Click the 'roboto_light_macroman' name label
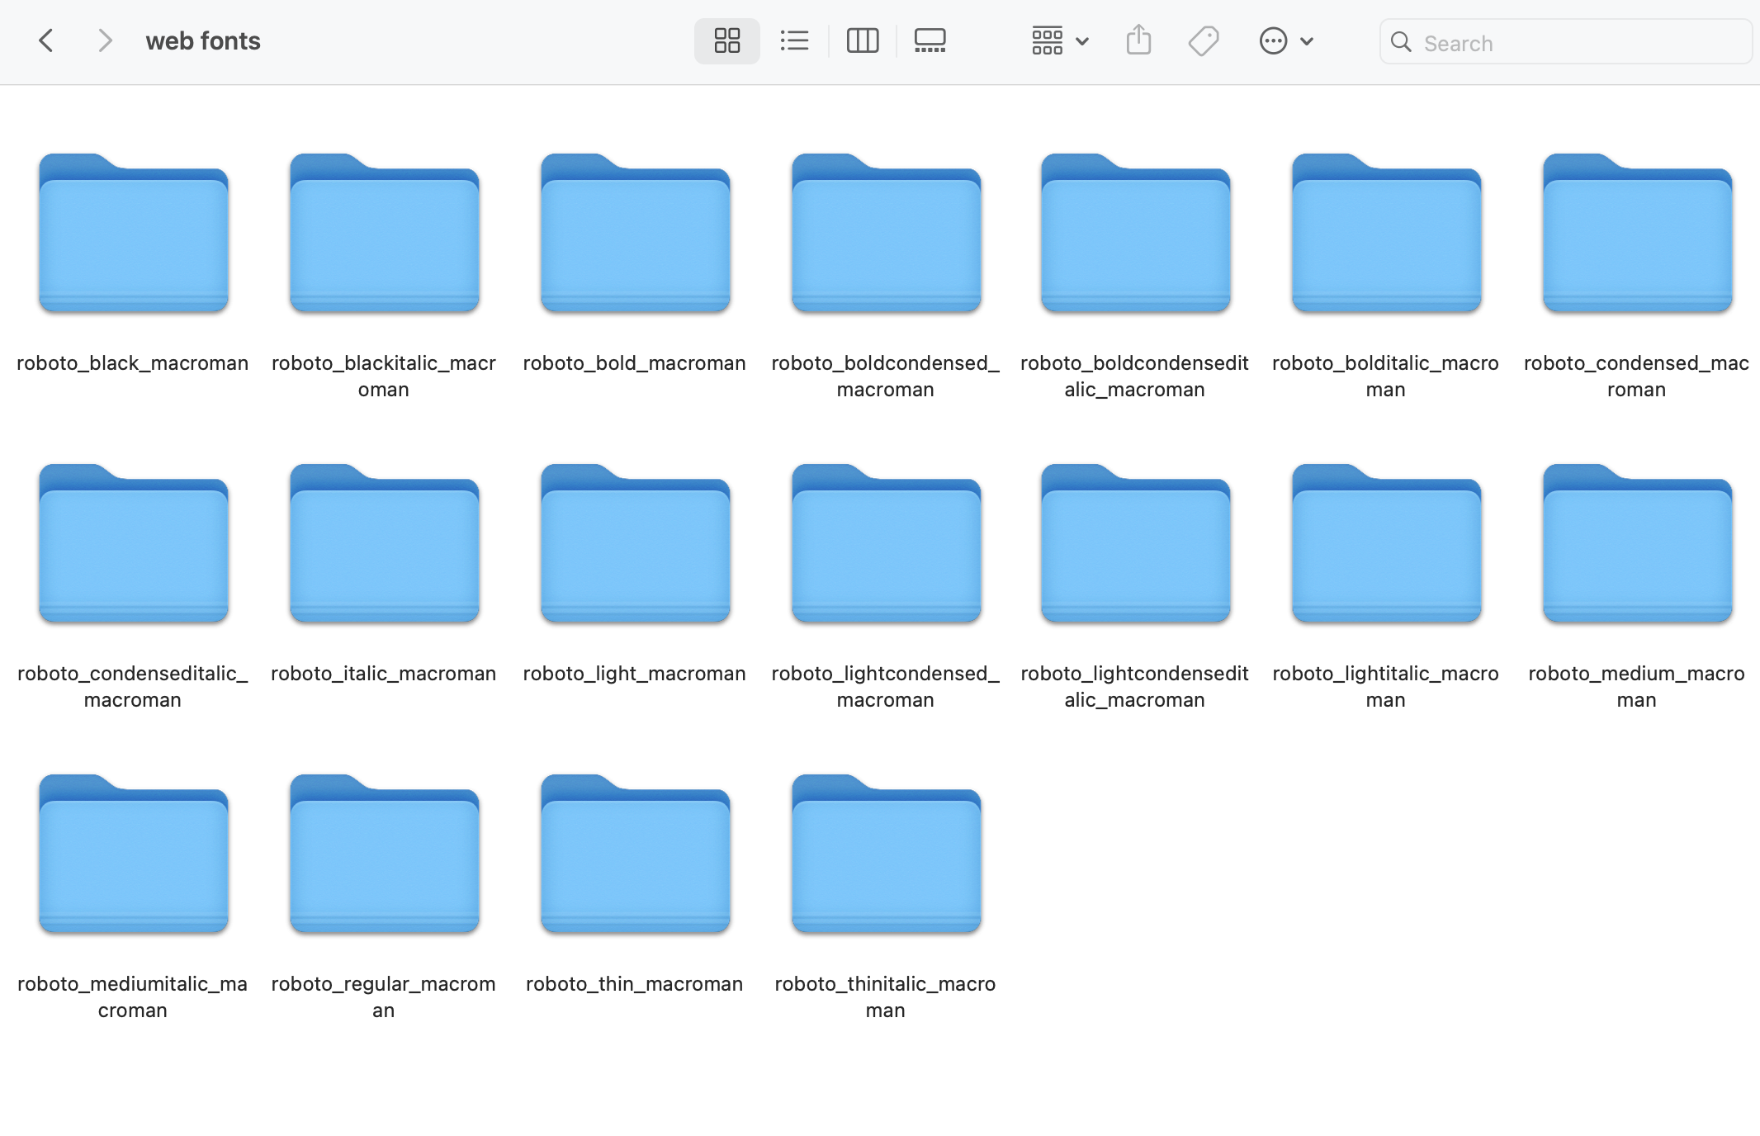Image resolution: width=1760 pixels, height=1136 pixels. click(x=634, y=674)
